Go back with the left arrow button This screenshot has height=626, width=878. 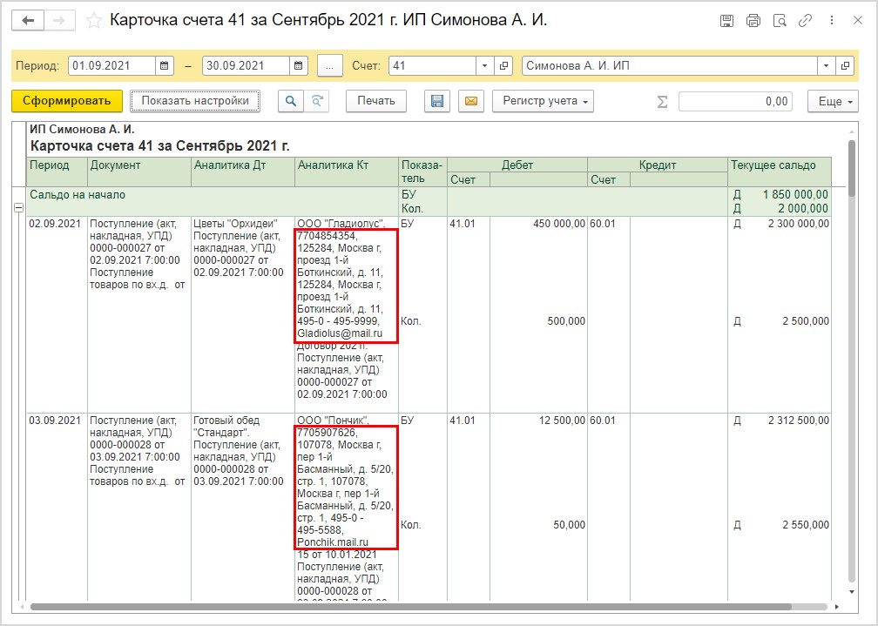[28, 21]
